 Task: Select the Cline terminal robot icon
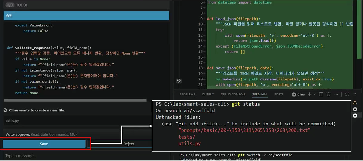294,94
